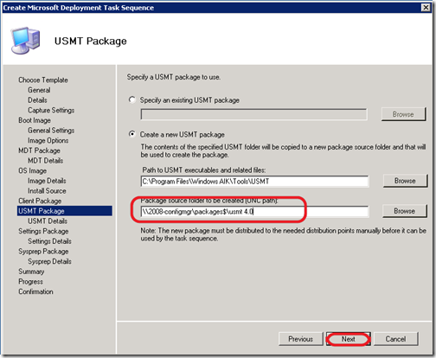Click the 'Create Microsoft Deployment Task Sequence' title
The width and height of the screenshot is (436, 358).
79,8
